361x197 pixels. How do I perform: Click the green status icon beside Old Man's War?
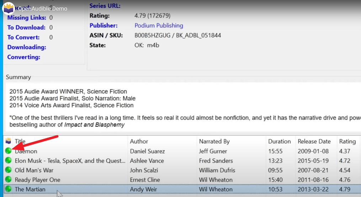click(8, 170)
